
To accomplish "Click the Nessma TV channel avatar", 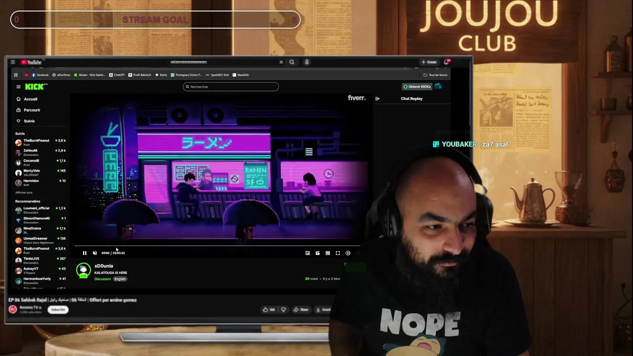I will click(13, 310).
